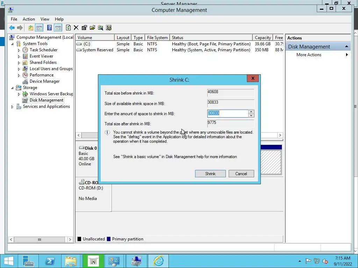The width and height of the screenshot is (358, 268).
Task: Select Event Viewer in tree
Action: 41,56
